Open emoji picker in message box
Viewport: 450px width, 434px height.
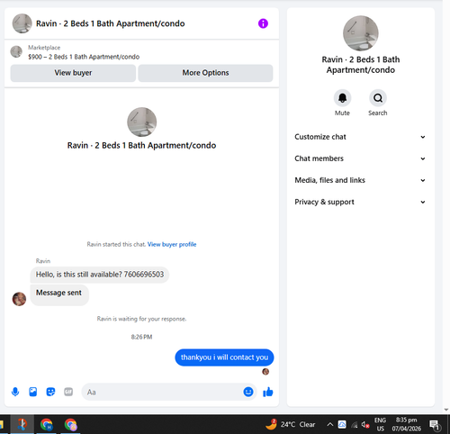(248, 392)
